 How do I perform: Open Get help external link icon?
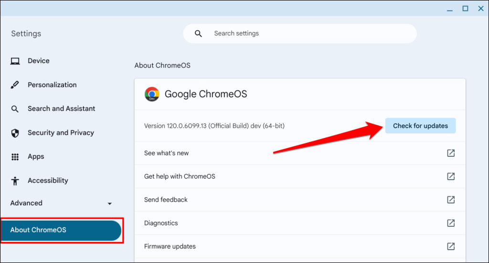pyautogui.click(x=450, y=176)
